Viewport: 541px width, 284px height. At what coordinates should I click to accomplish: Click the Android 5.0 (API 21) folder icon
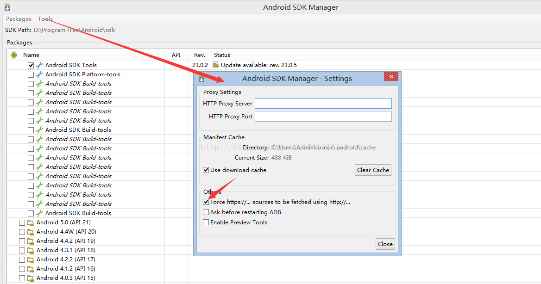coord(31,222)
